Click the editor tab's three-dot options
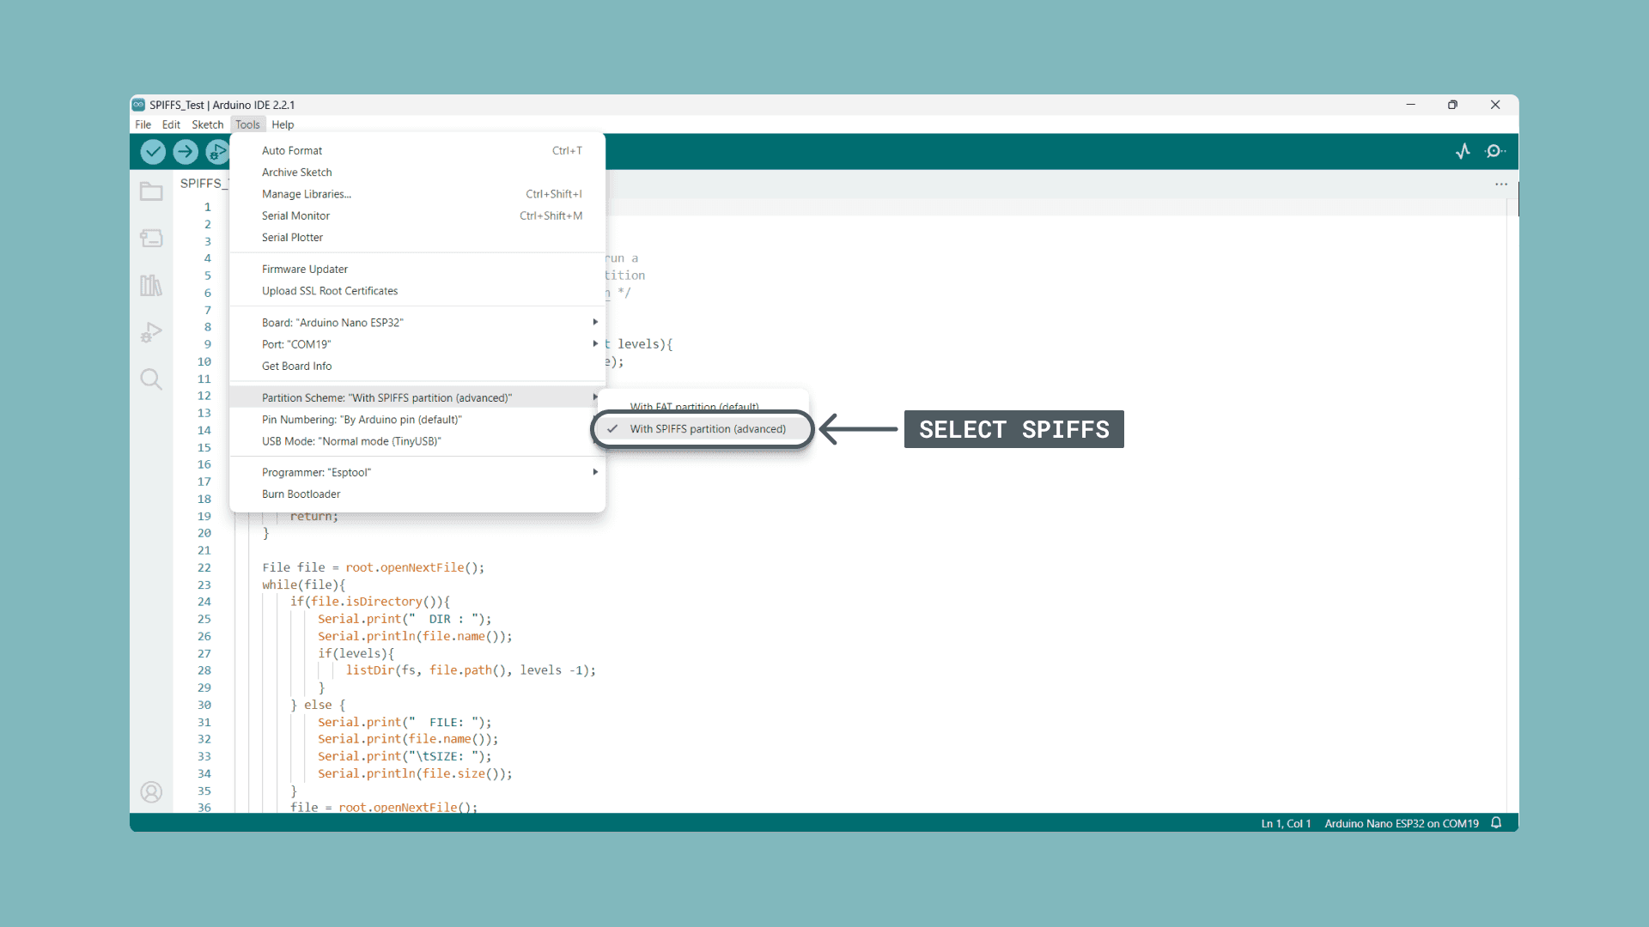 (1500, 184)
